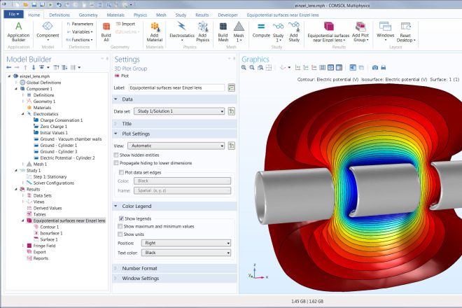Expand the Window Settings section
The height and width of the screenshot is (308, 462).
pos(115,278)
